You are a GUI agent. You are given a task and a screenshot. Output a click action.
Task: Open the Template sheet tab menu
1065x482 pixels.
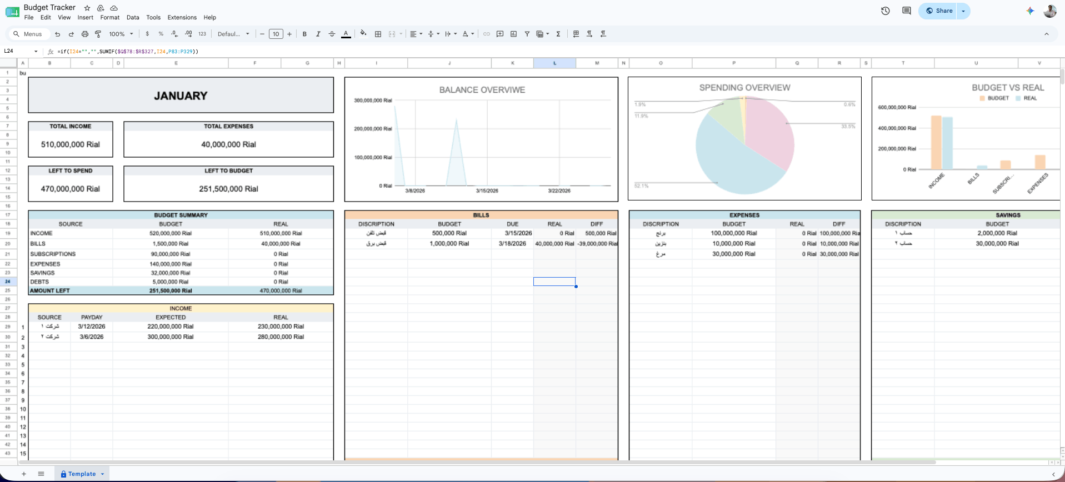tap(102, 474)
